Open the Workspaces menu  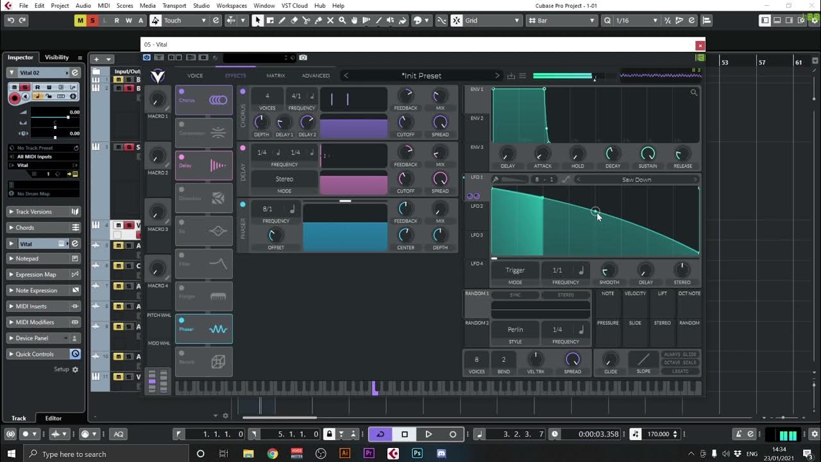[x=232, y=6]
